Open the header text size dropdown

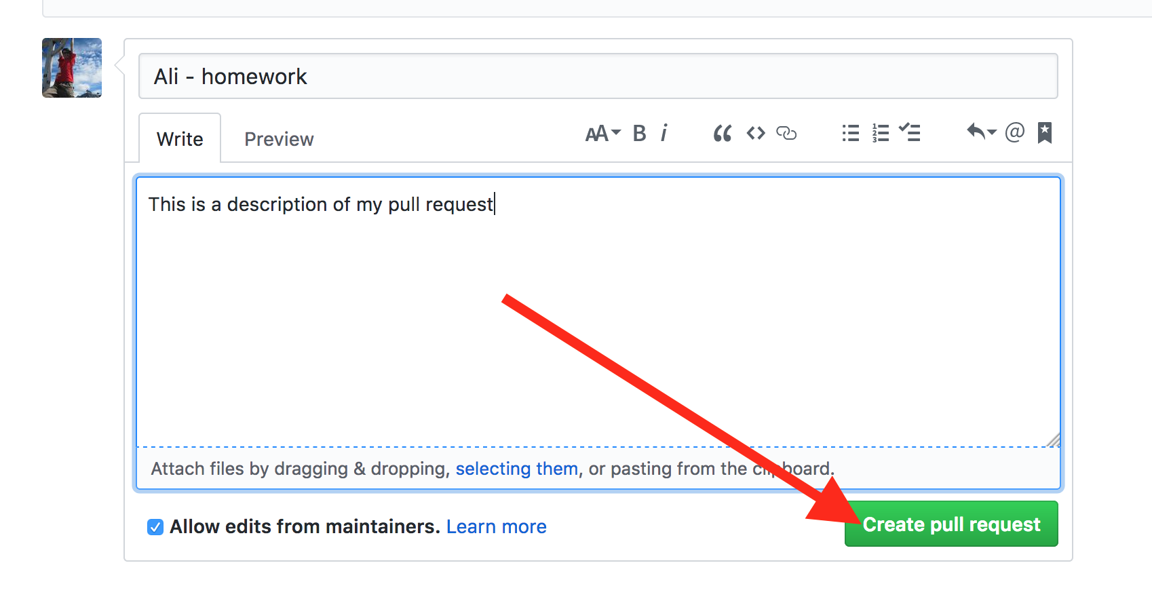(603, 134)
